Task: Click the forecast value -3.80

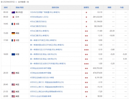Action: (x=112, y=50)
